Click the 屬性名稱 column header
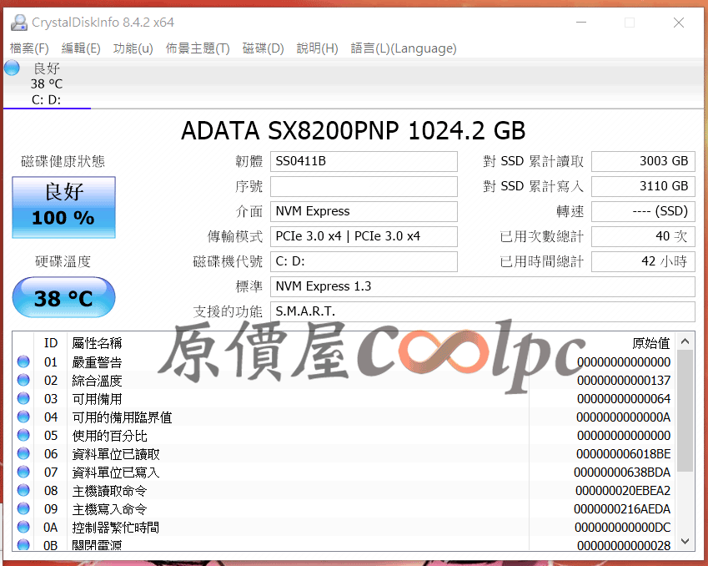The width and height of the screenshot is (708, 566). [x=97, y=343]
